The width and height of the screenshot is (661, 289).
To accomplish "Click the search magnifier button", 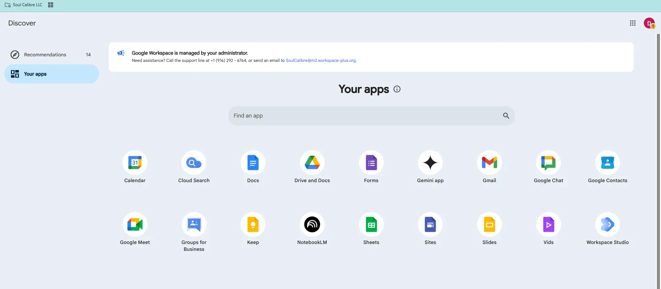I will (x=506, y=116).
